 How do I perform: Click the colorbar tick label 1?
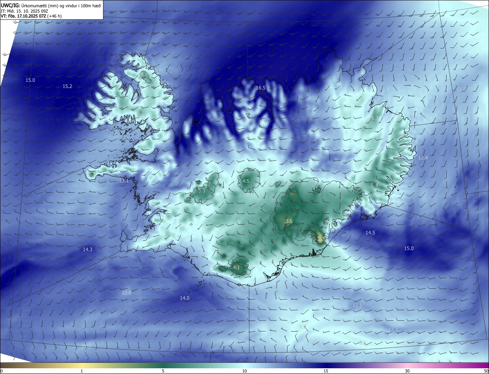click(82, 371)
